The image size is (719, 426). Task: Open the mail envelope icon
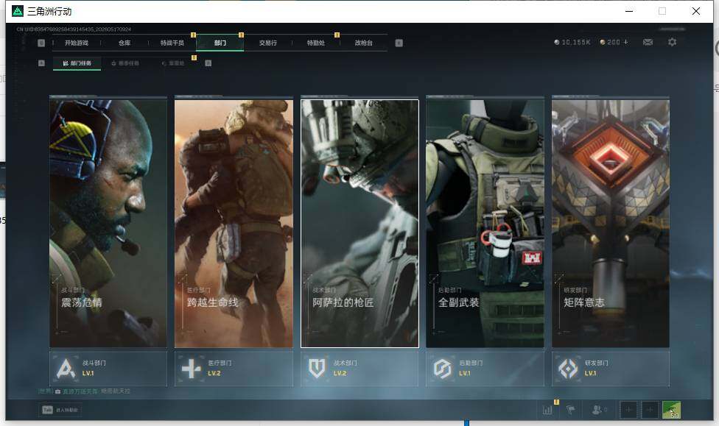pyautogui.click(x=648, y=42)
